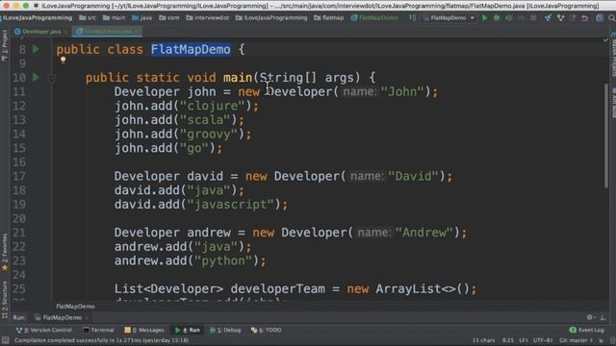Click the main breadcrumb folder
Viewport: 616px width, 346px height.
click(114, 18)
